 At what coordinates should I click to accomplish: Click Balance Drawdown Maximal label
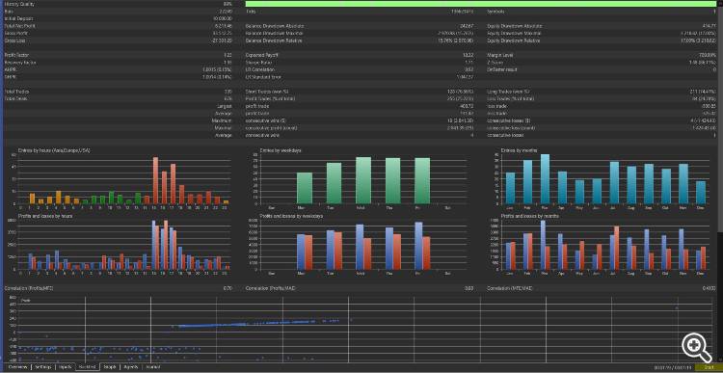275,34
